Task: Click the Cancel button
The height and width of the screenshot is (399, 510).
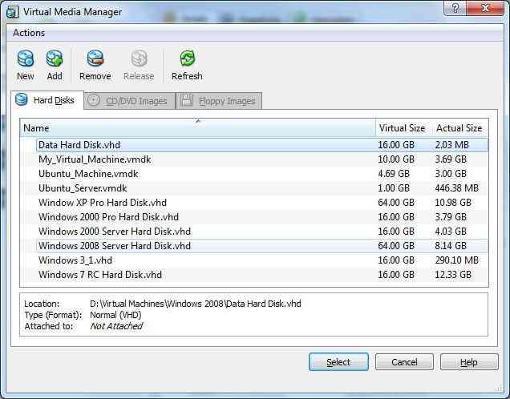Action: pos(404,362)
